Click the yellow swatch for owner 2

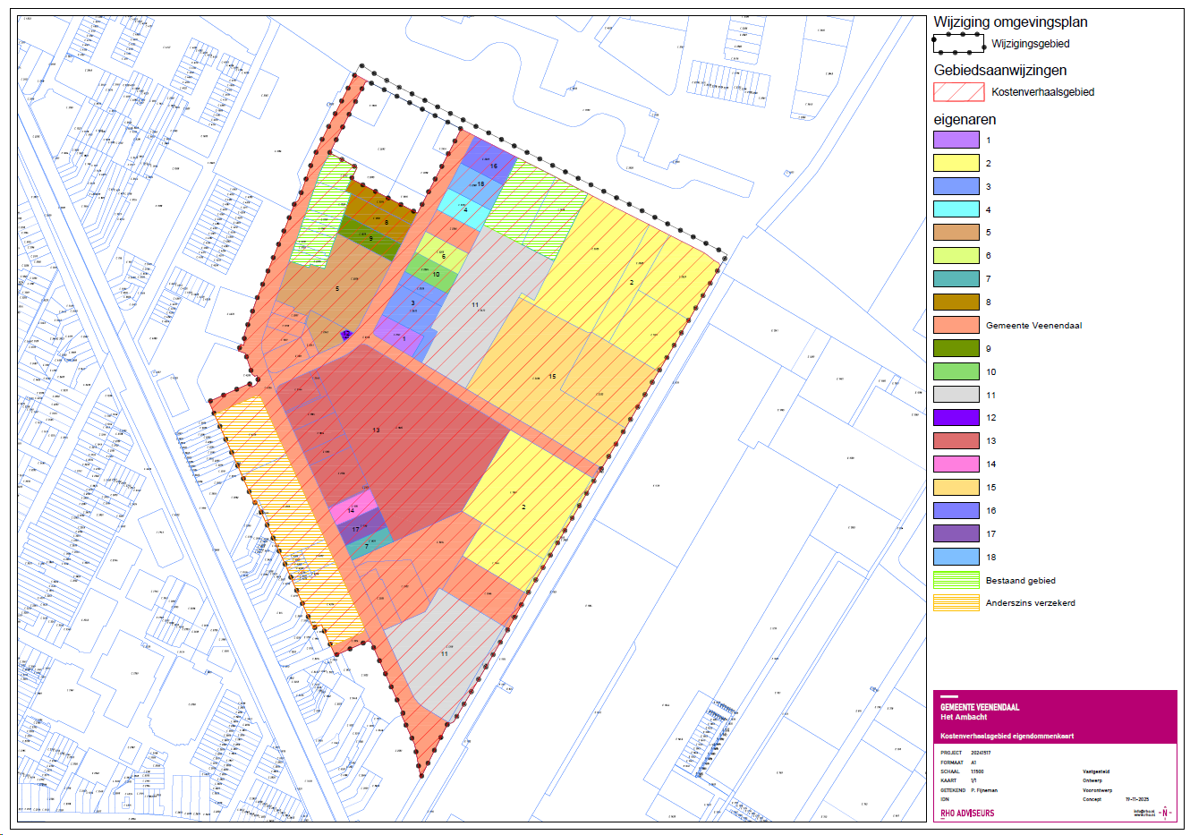pos(956,163)
